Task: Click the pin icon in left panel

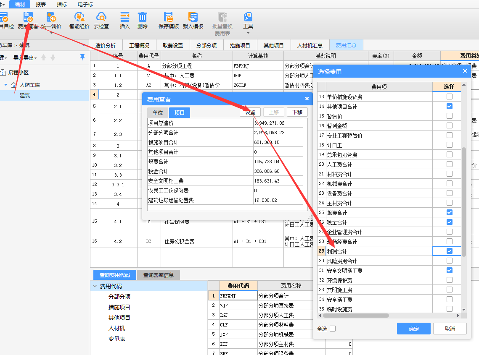Action: pyautogui.click(x=82, y=57)
